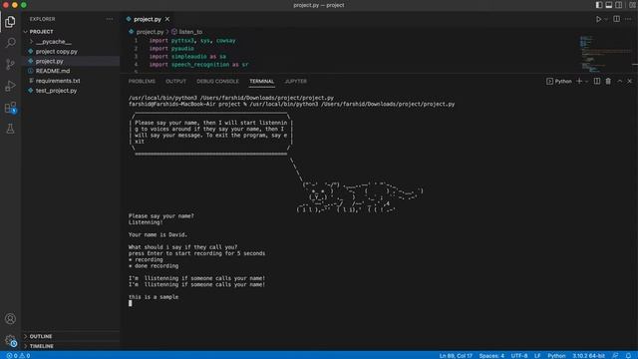Open the Explorer view in activity bar
638x359 pixels.
coord(10,22)
